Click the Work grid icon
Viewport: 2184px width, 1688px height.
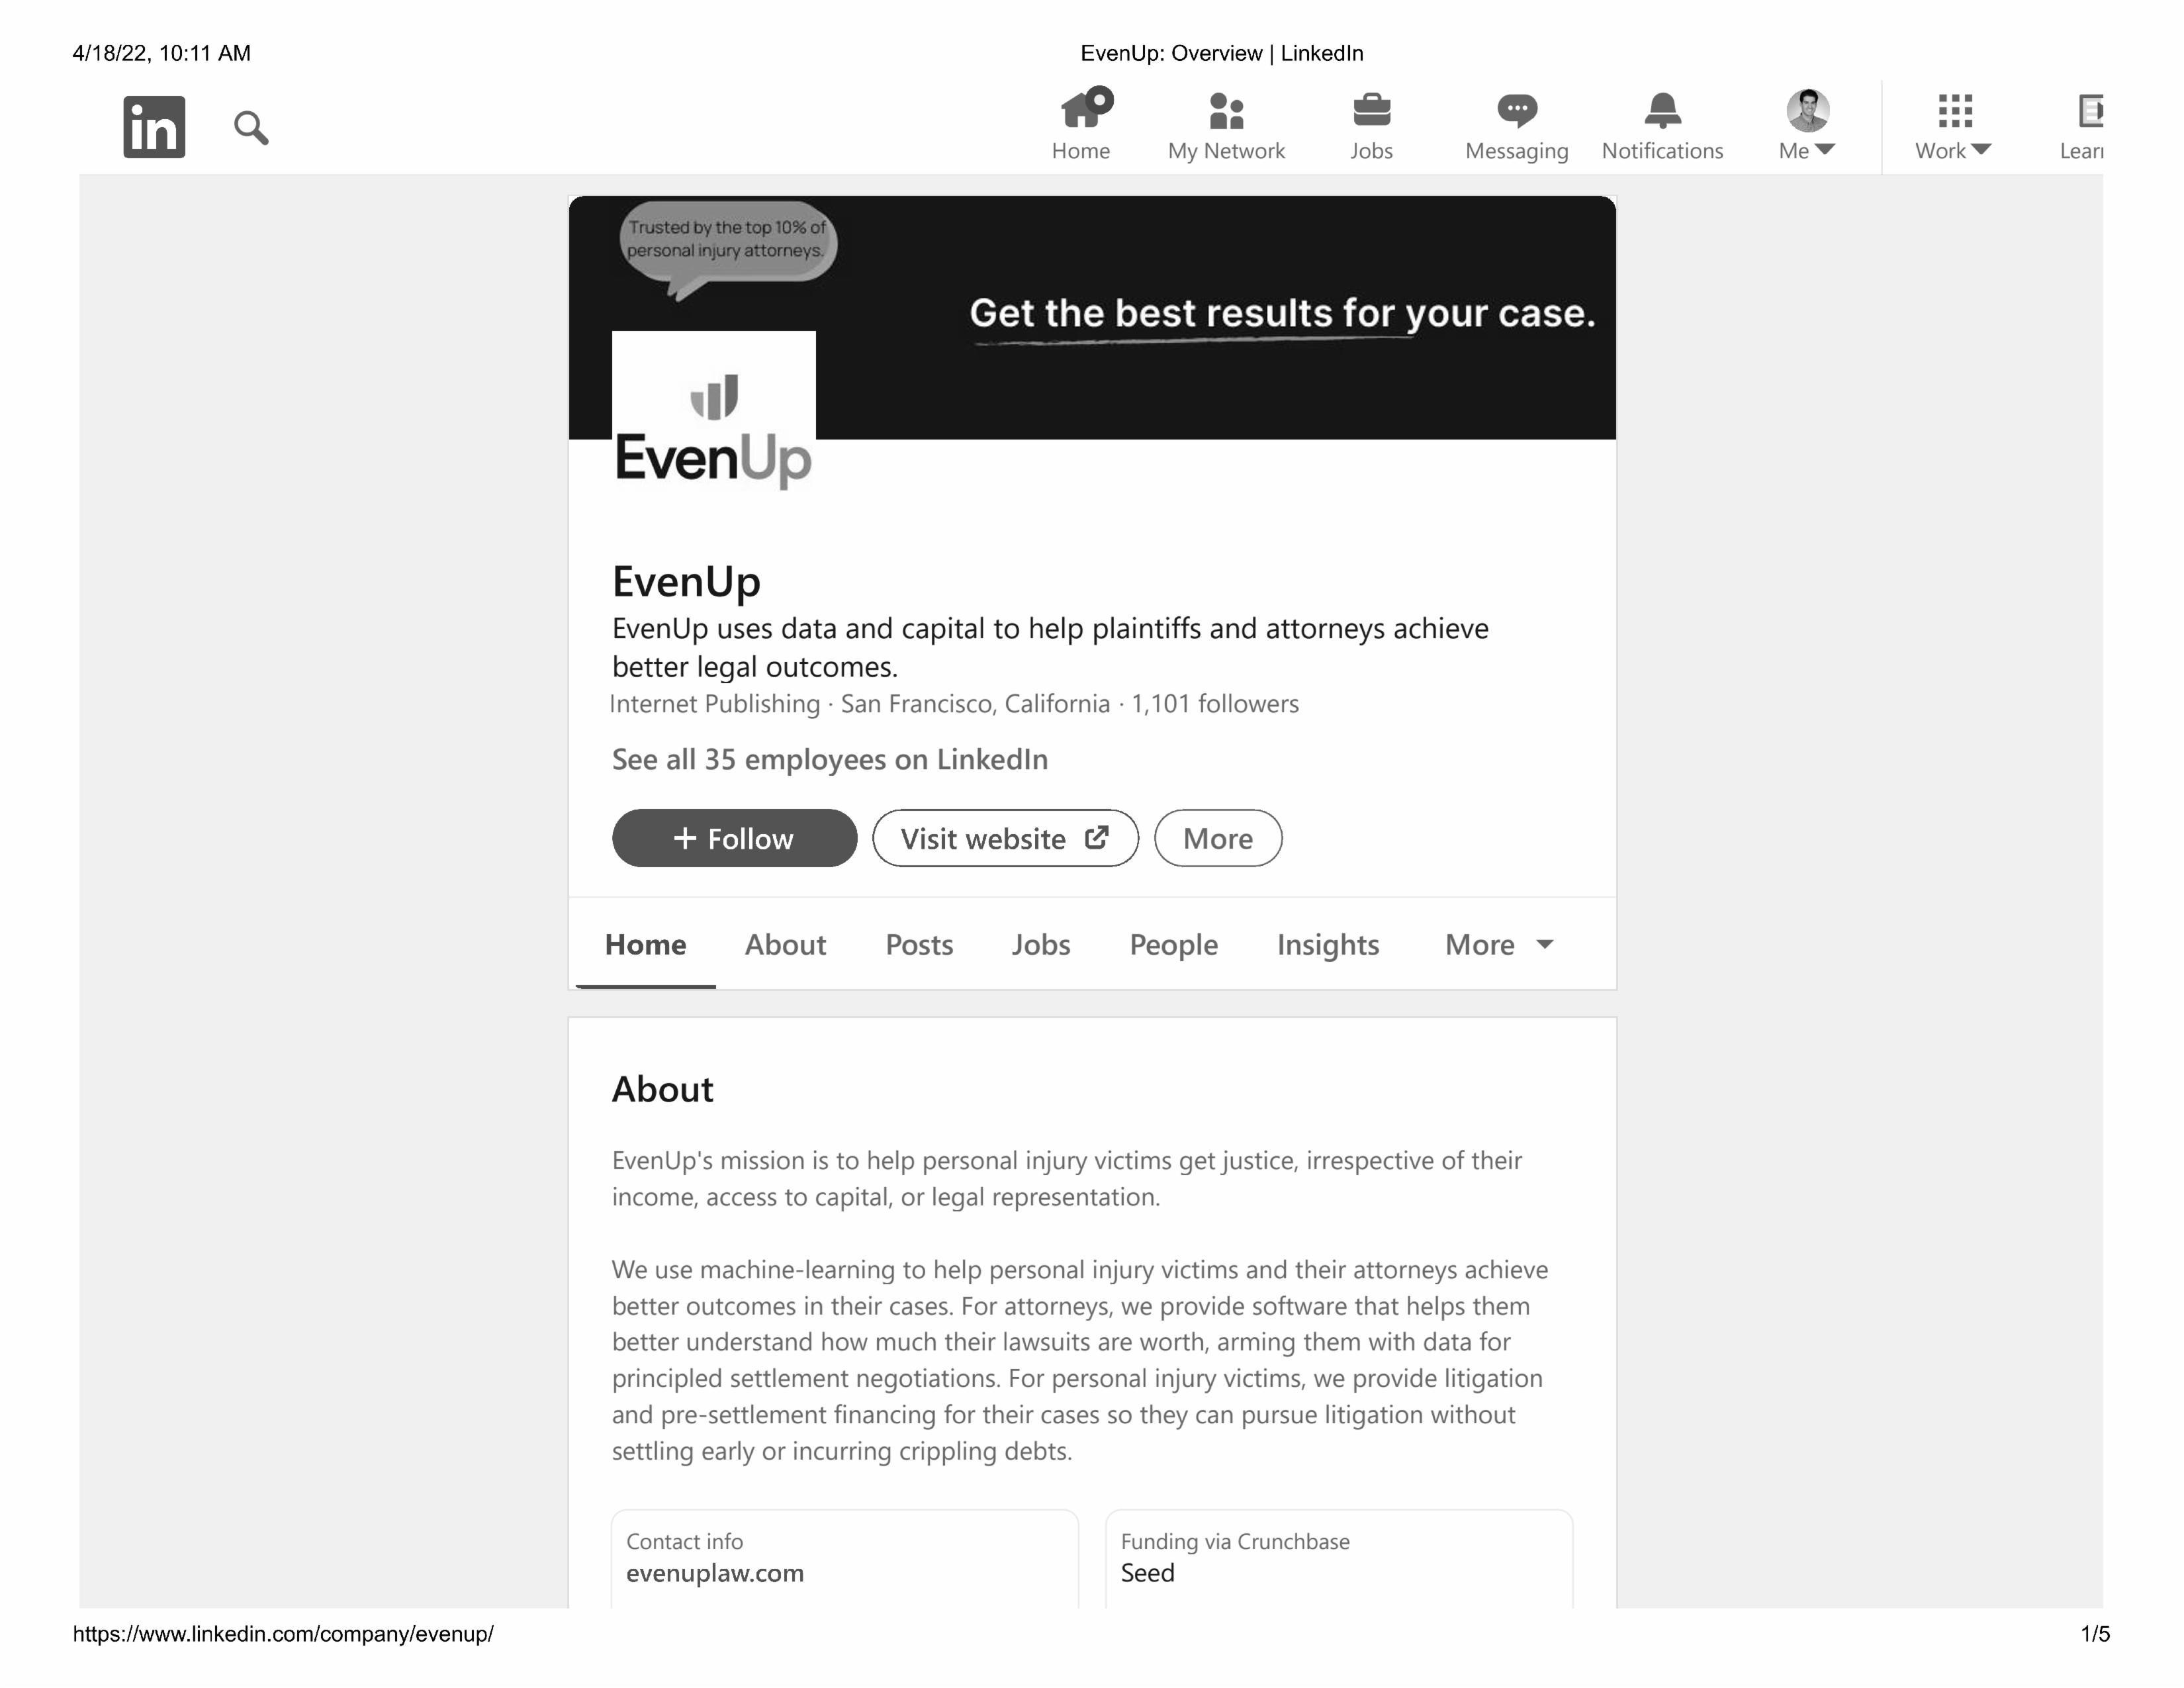pyautogui.click(x=1952, y=110)
